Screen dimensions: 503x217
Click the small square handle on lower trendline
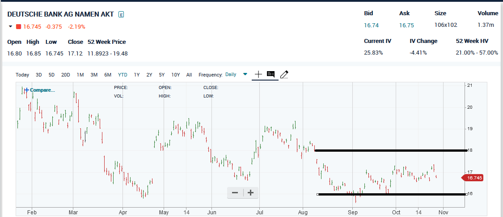tap(317, 194)
